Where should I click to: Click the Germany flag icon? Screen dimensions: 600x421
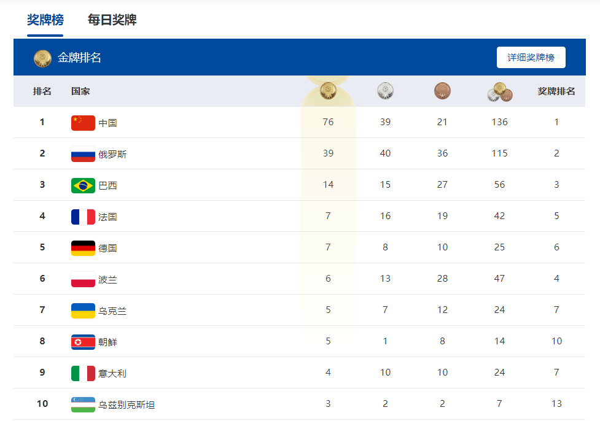coord(83,248)
